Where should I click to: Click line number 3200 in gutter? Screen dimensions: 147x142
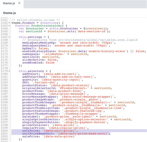(x=4, y=131)
